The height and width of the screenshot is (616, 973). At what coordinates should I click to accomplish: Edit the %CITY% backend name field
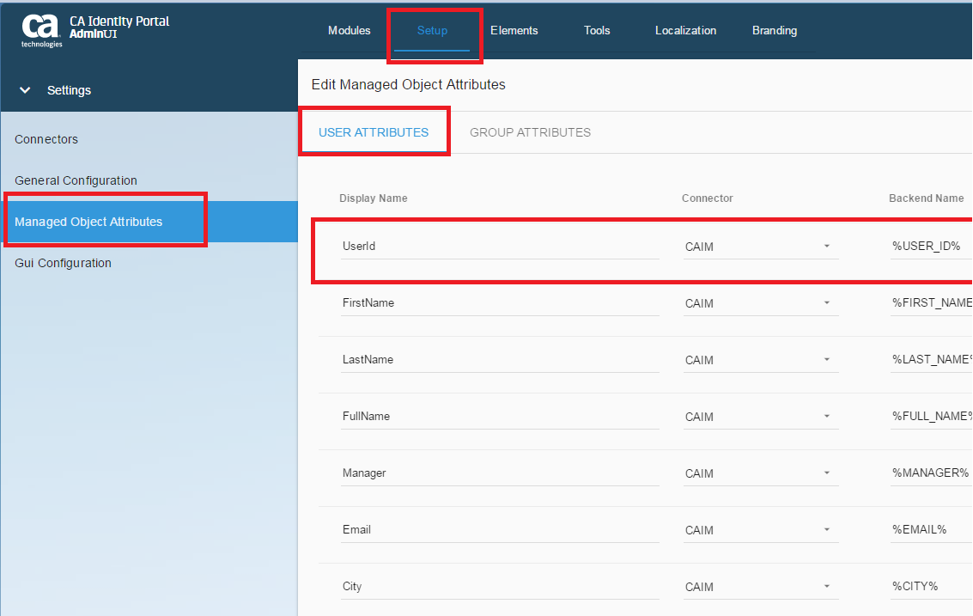[x=931, y=587]
